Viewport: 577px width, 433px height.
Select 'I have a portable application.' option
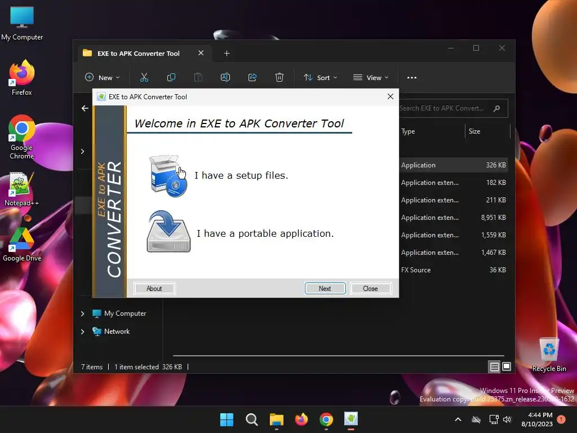click(x=265, y=233)
